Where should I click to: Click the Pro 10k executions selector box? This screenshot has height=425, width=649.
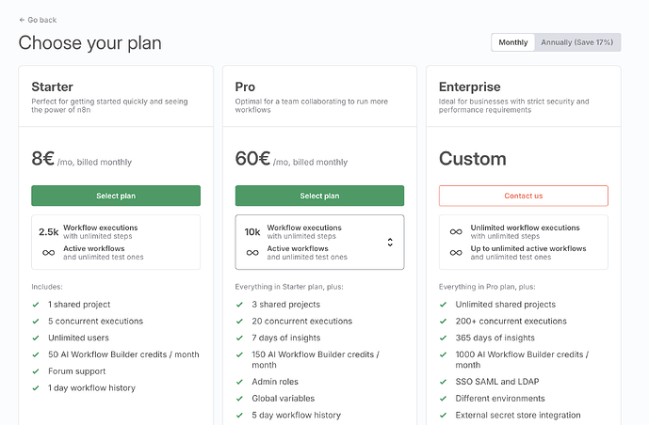pos(319,243)
